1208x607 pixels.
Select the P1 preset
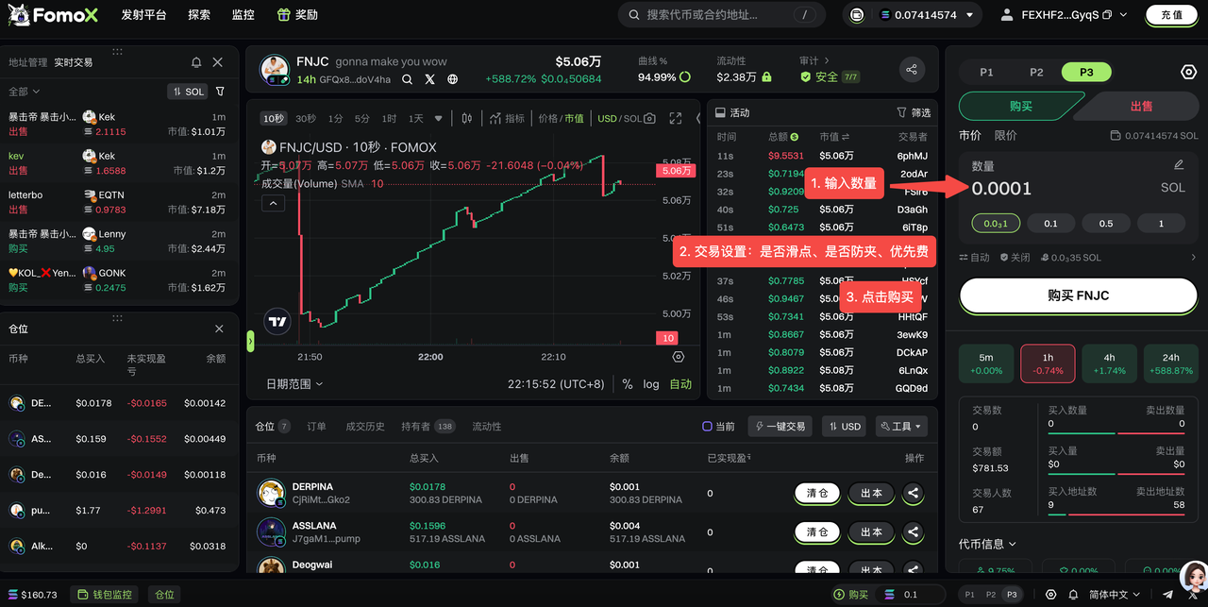tap(986, 72)
